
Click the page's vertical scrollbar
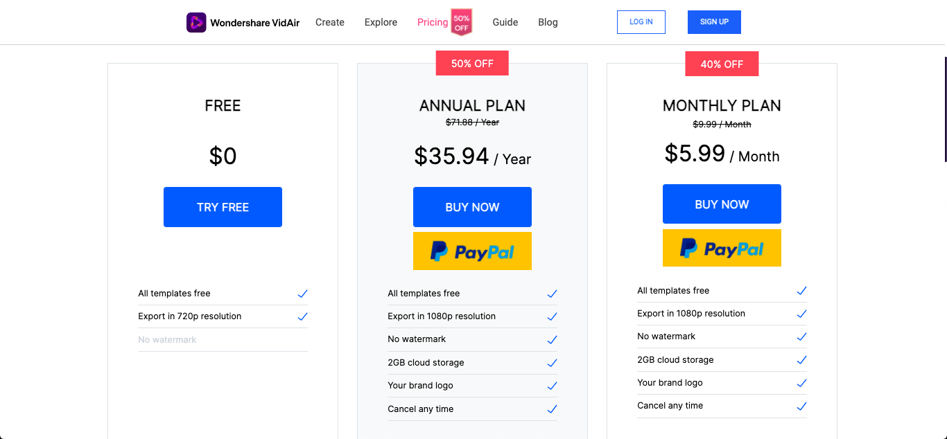pyautogui.click(x=945, y=109)
